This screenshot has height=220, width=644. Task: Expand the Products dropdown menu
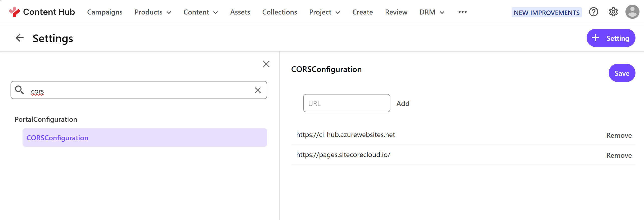153,12
